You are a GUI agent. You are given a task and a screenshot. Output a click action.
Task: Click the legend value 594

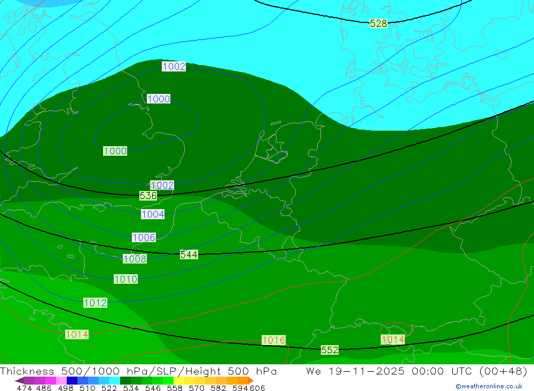coord(240,388)
